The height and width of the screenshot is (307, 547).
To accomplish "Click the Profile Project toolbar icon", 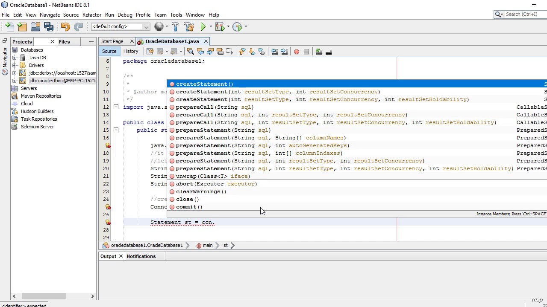I will (x=237, y=26).
